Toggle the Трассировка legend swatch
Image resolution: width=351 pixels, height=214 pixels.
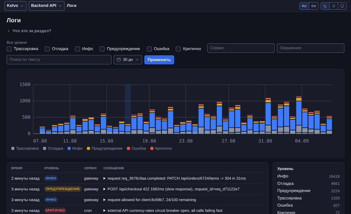tap(13, 148)
